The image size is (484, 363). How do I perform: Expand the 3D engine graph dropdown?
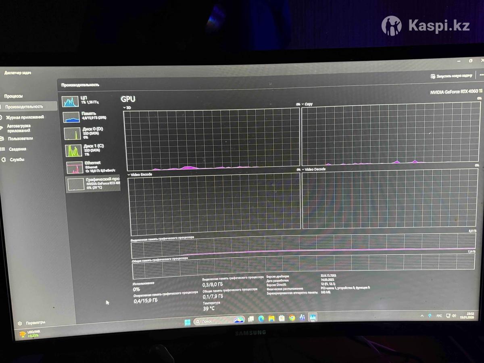coord(125,108)
